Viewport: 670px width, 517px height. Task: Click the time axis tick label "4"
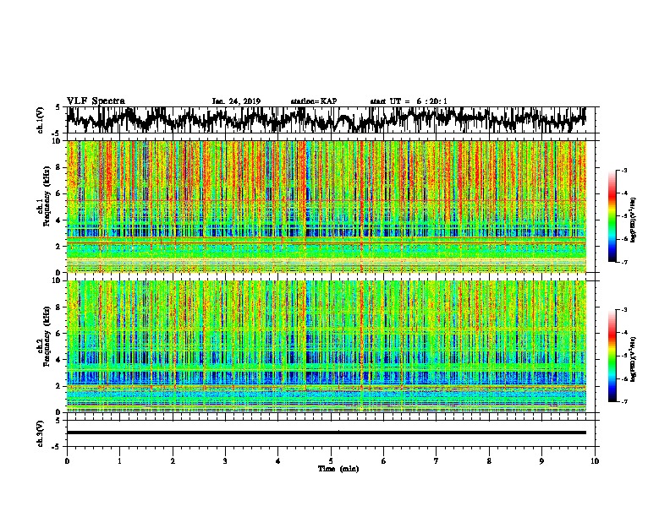(277, 461)
